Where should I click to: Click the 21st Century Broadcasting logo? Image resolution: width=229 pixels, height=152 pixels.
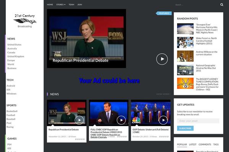(25, 21)
